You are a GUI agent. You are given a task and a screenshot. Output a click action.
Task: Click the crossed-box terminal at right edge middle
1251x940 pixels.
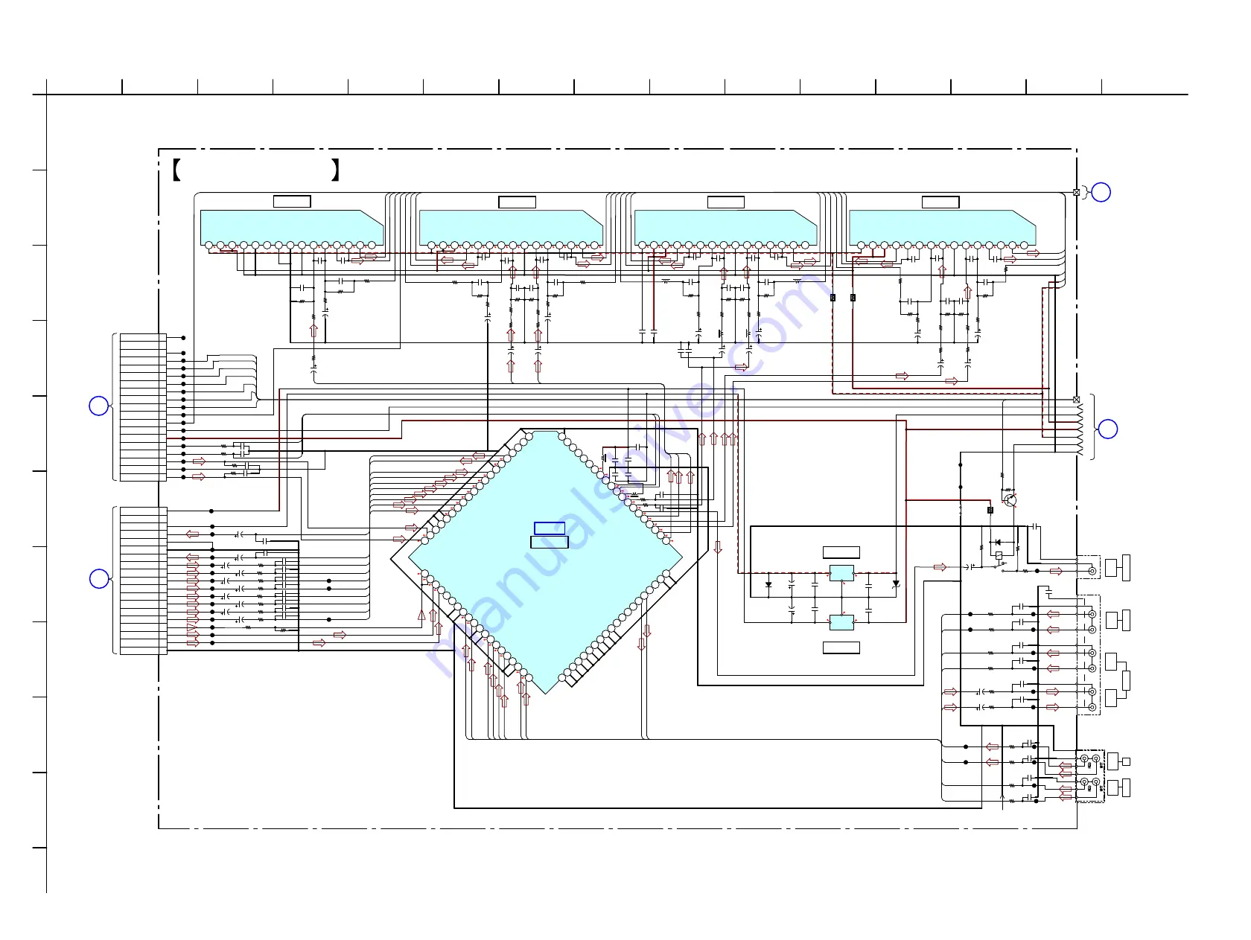[x=1076, y=400]
